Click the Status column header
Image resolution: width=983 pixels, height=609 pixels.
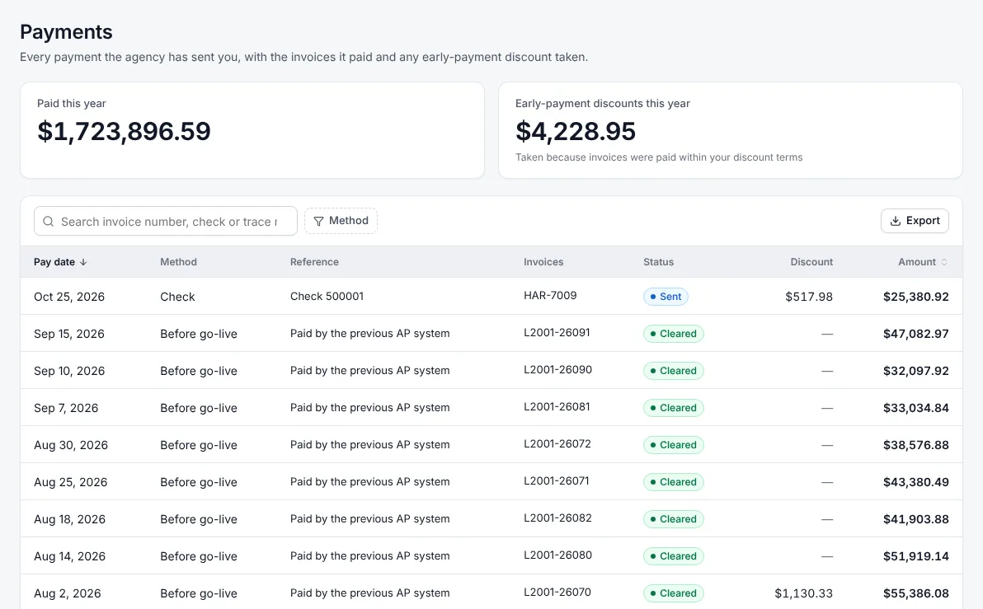coord(658,262)
